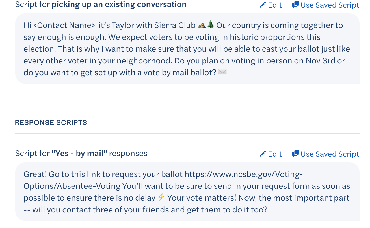The image size is (370, 228).
Task: Click the RESPONSE SCRIPTS section heading
Action: pyautogui.click(x=51, y=123)
